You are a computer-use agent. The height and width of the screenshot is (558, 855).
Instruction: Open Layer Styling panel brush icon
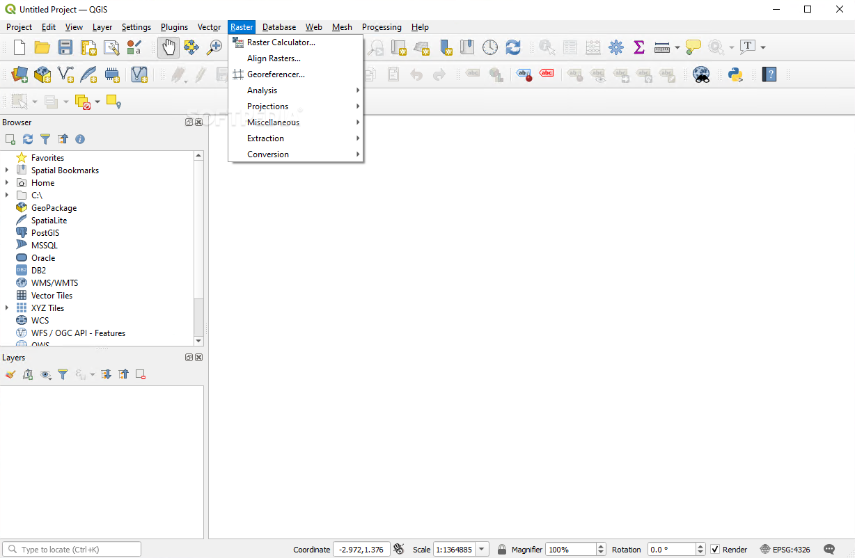[x=10, y=374]
